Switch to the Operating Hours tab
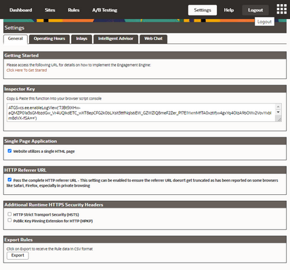Screen dimensions: 290x270 tap(49, 39)
